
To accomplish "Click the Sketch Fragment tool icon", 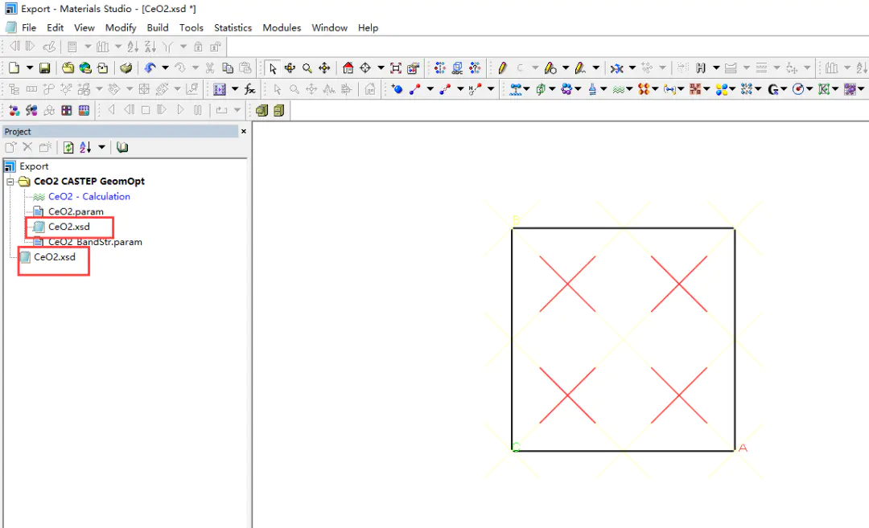I will click(x=580, y=68).
